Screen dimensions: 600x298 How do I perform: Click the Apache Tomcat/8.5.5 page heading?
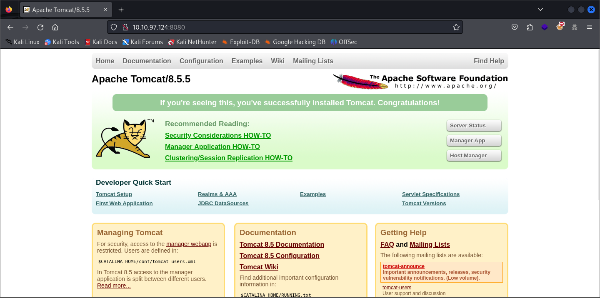141,79
